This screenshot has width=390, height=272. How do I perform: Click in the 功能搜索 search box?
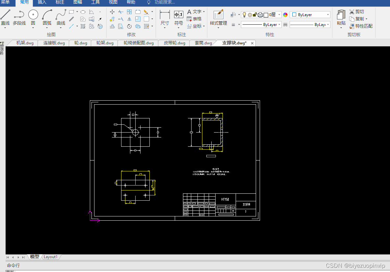[165, 2]
